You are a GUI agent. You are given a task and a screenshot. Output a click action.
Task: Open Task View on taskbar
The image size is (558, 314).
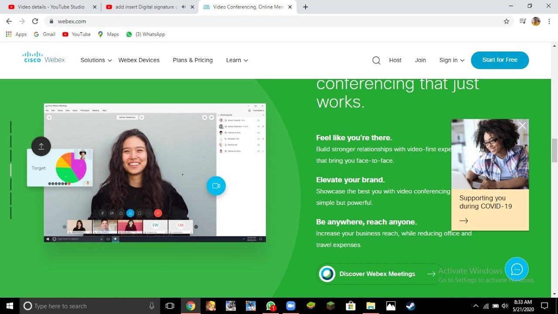[x=170, y=306]
